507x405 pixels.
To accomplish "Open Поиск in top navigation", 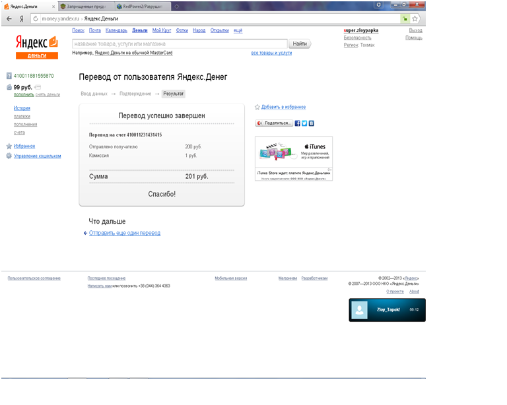I will [79, 30].
